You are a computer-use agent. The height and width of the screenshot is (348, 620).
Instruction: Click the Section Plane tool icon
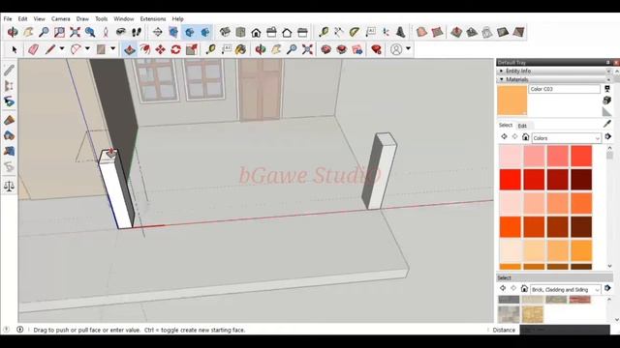157,32
